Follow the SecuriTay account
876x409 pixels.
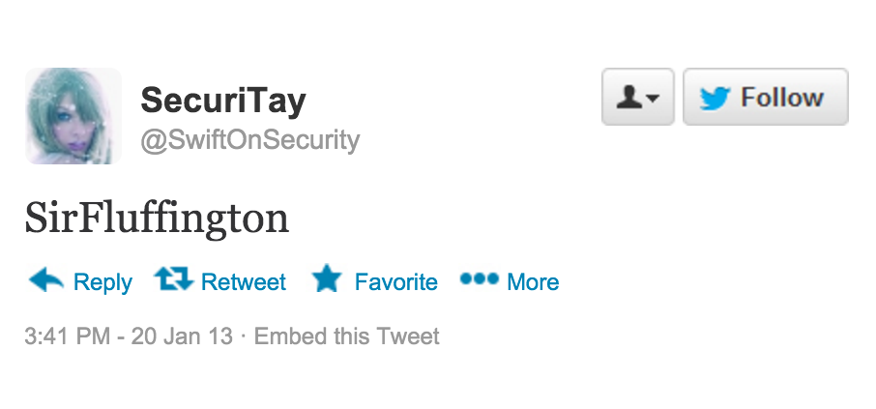point(766,97)
